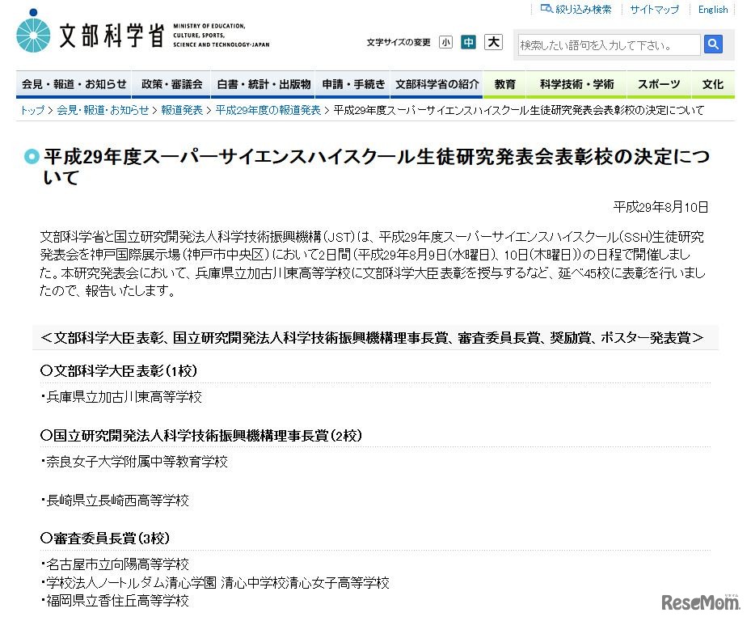Screen dimensions: 751x621
Task: Select the スポーツ tab
Action: point(658,83)
